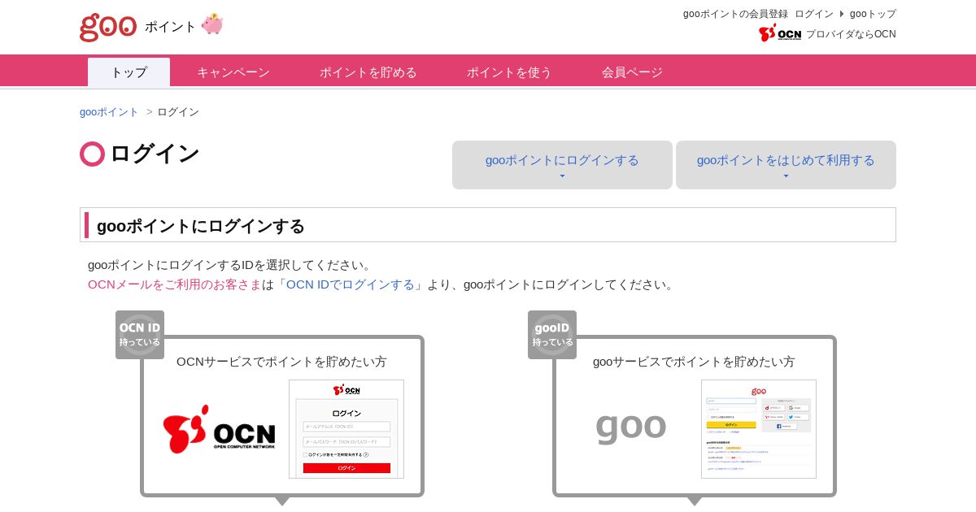This screenshot has height=512, width=976.
Task: Open the goo login screen thumbnail
Action: coord(759,429)
